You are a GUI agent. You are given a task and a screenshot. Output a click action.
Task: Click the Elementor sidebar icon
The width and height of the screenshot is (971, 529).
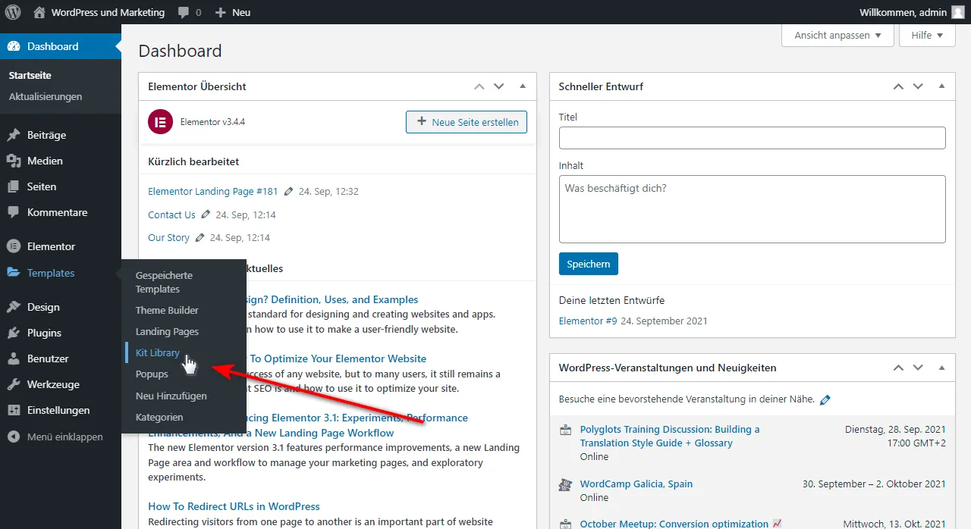[x=14, y=246]
